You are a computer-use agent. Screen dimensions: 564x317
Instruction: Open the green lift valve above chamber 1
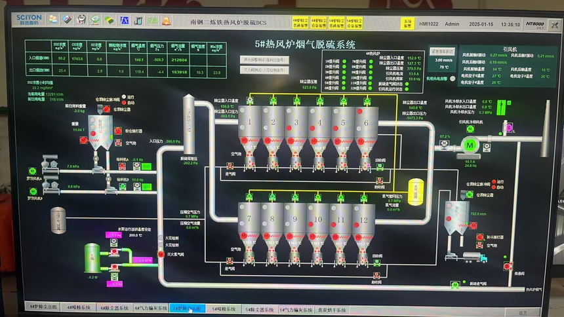250,100
